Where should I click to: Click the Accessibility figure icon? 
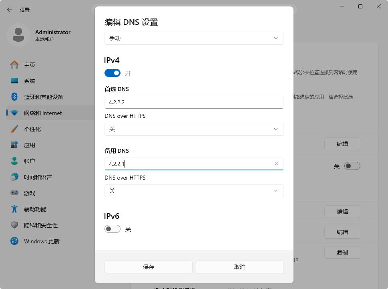[14, 209]
